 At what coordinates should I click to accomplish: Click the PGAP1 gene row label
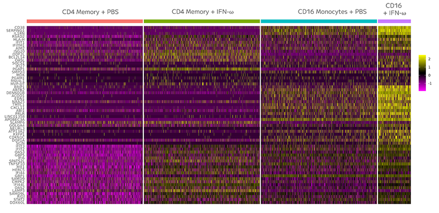19,69
